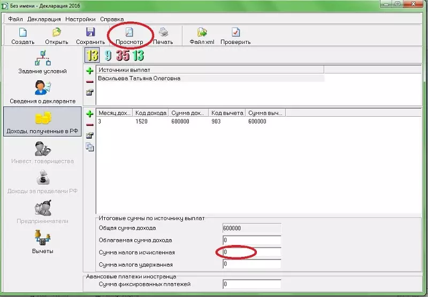Click the Код дохода column header

(x=151, y=113)
